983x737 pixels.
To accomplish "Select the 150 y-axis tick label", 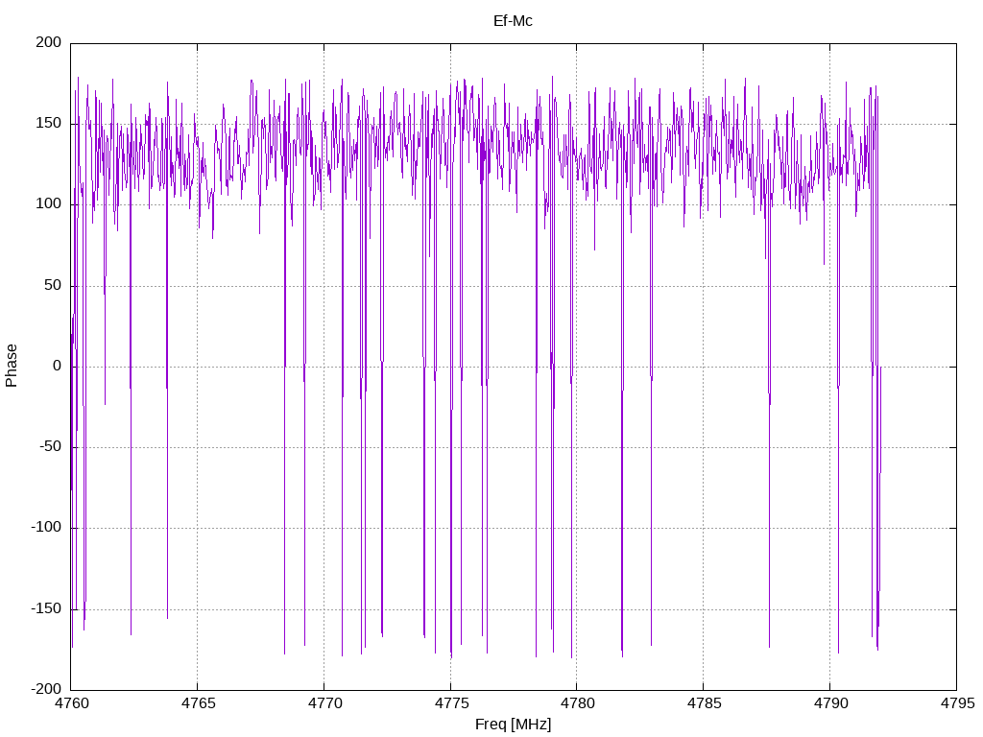I will (49, 124).
